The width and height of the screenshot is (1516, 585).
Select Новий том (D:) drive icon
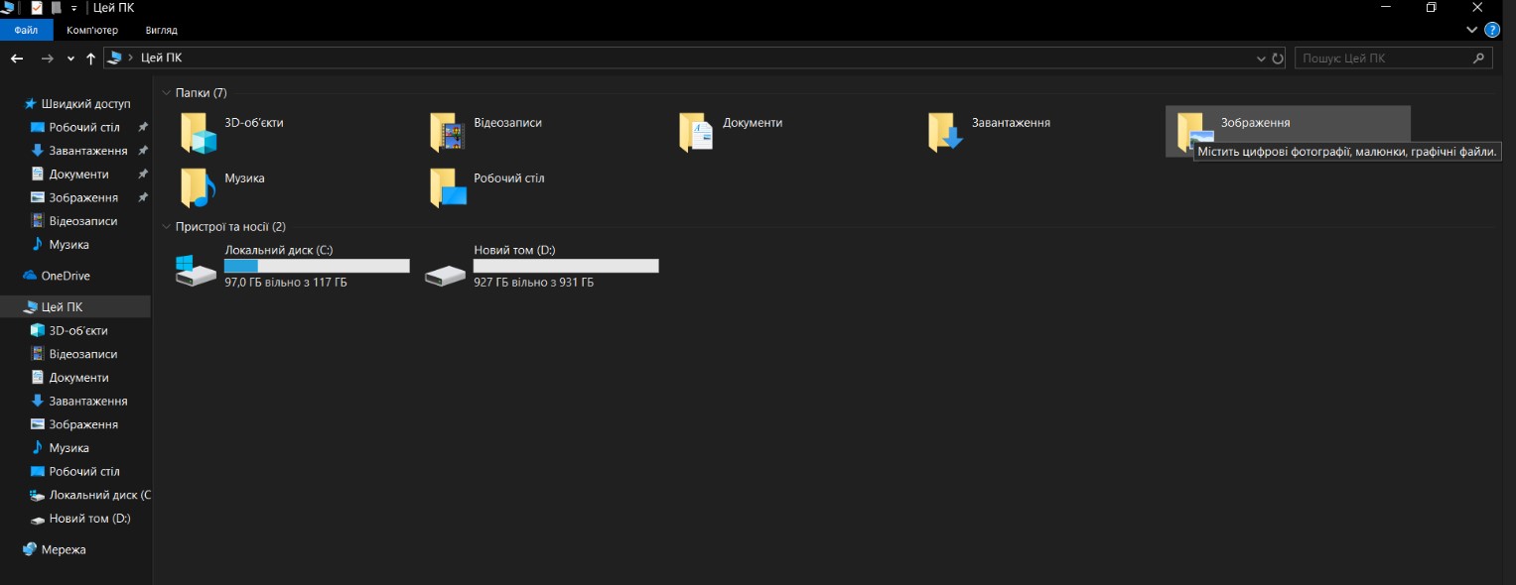(444, 274)
